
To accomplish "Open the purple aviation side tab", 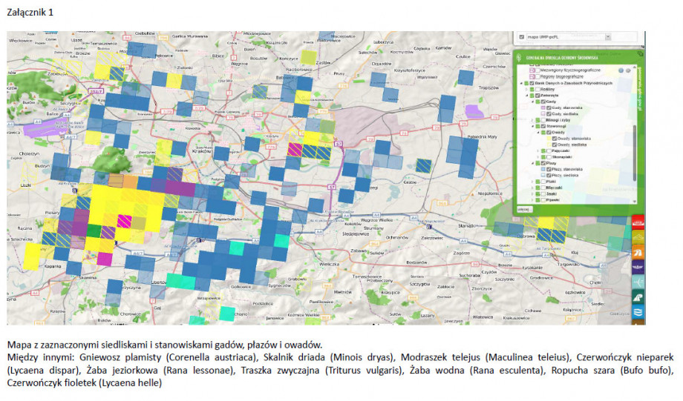I will click(x=637, y=267).
